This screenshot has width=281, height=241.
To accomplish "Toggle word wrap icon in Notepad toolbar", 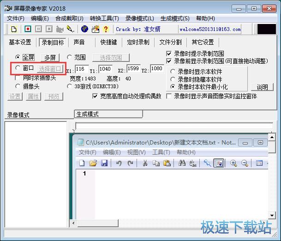I will [x=219, y=163].
